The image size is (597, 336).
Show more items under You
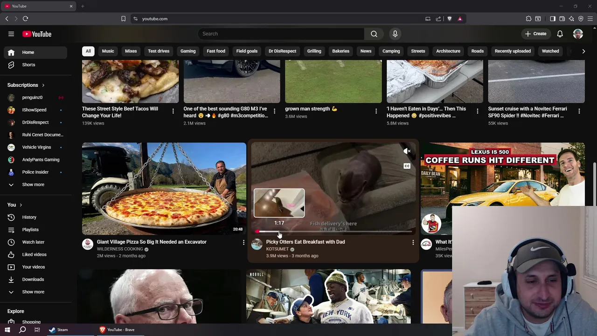(x=35, y=292)
